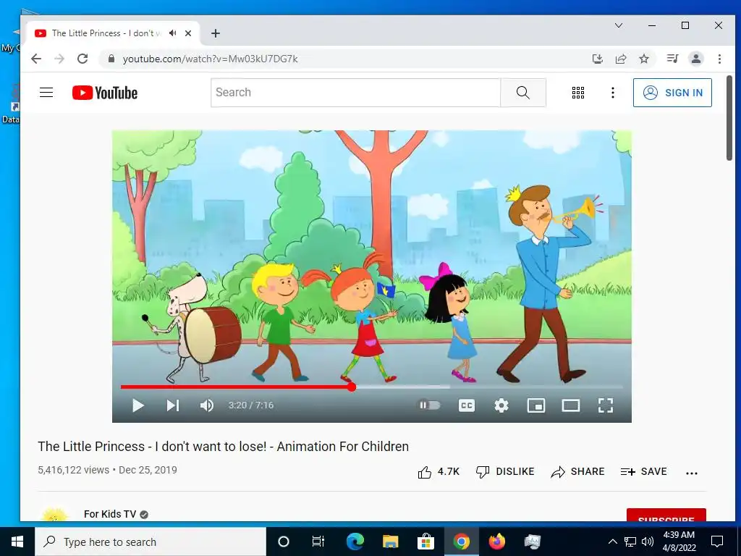
Task: Bookmark this tab with star
Action: (x=643, y=59)
